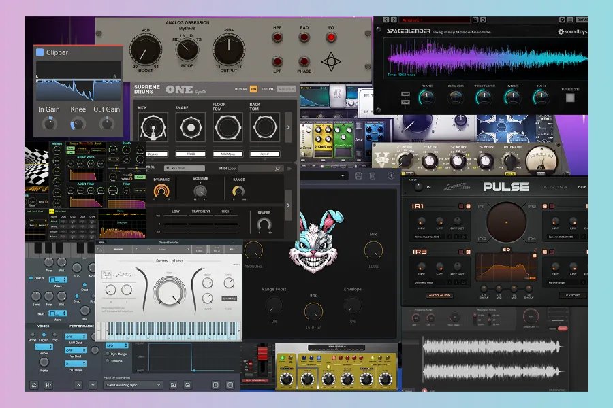Flip the PHASE button on MythPre
Image resolution: width=613 pixels, height=408 pixels.
304,62
